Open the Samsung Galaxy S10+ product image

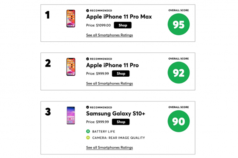tap(71, 115)
